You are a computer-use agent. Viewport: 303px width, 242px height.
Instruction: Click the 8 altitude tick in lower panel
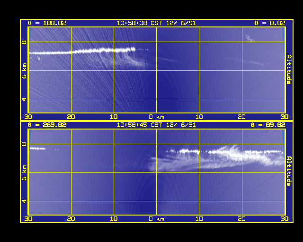(x=24, y=144)
